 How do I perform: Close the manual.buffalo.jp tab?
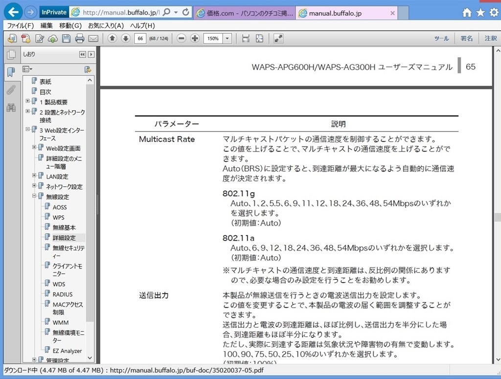(393, 13)
